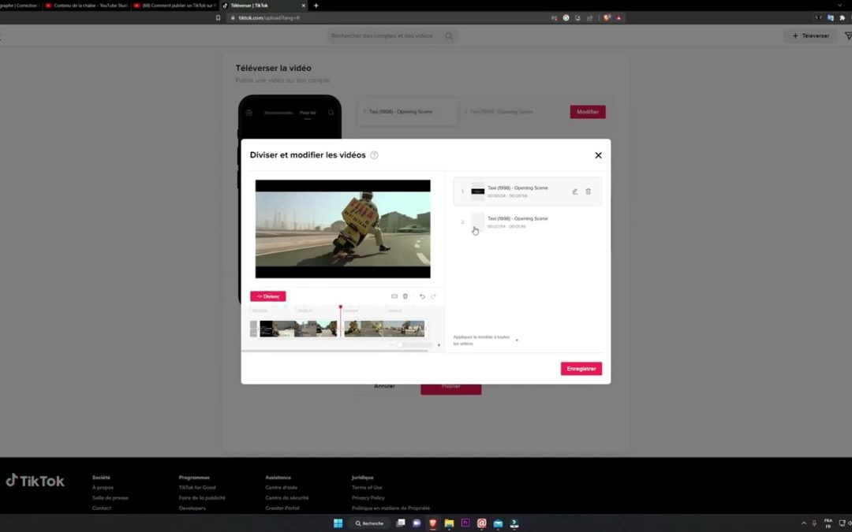Click the timeline zoom slider knob
The width and height of the screenshot is (852, 532).
coord(400,344)
